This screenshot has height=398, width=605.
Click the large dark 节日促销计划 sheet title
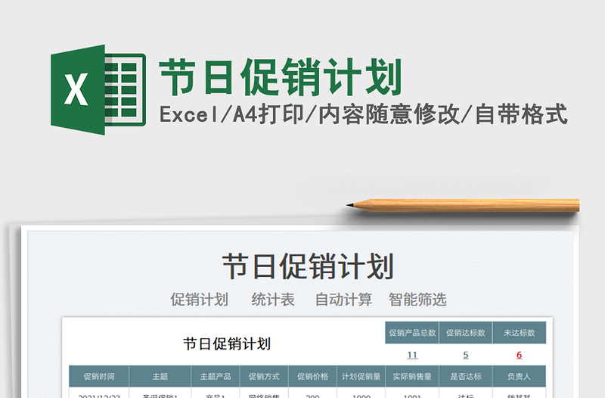[308, 266]
